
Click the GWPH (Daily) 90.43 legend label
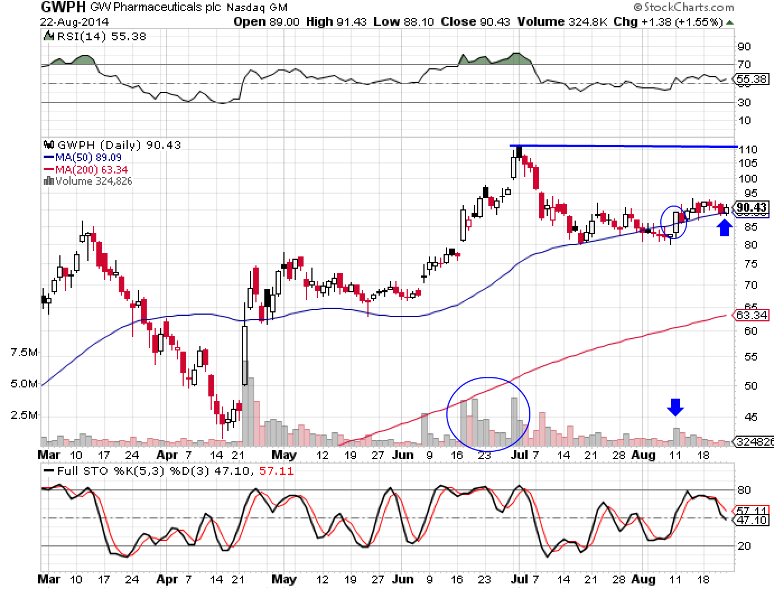[x=118, y=145]
